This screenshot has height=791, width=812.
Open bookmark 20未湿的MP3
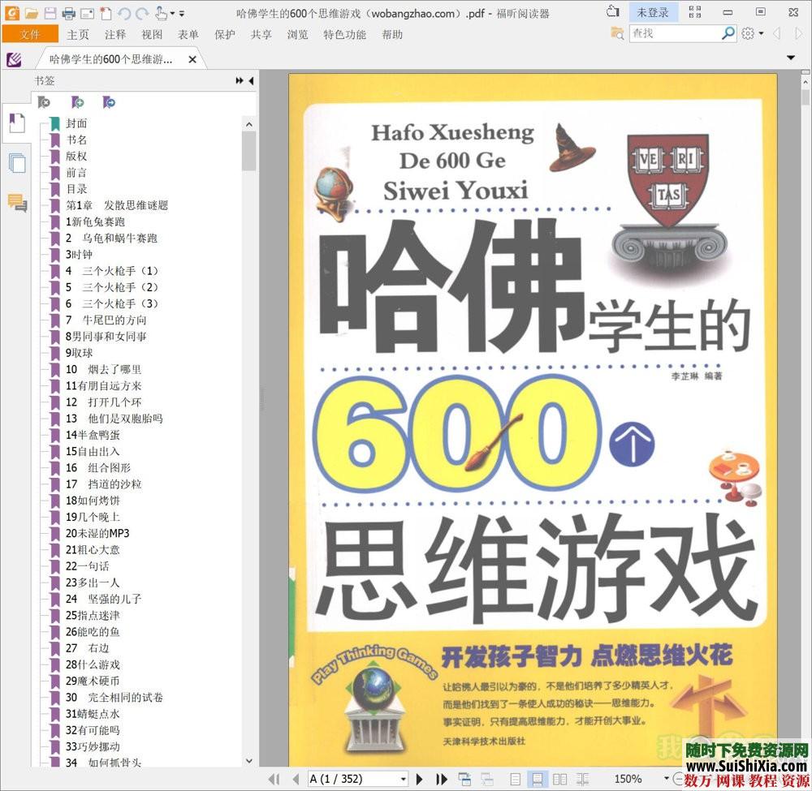(97, 533)
